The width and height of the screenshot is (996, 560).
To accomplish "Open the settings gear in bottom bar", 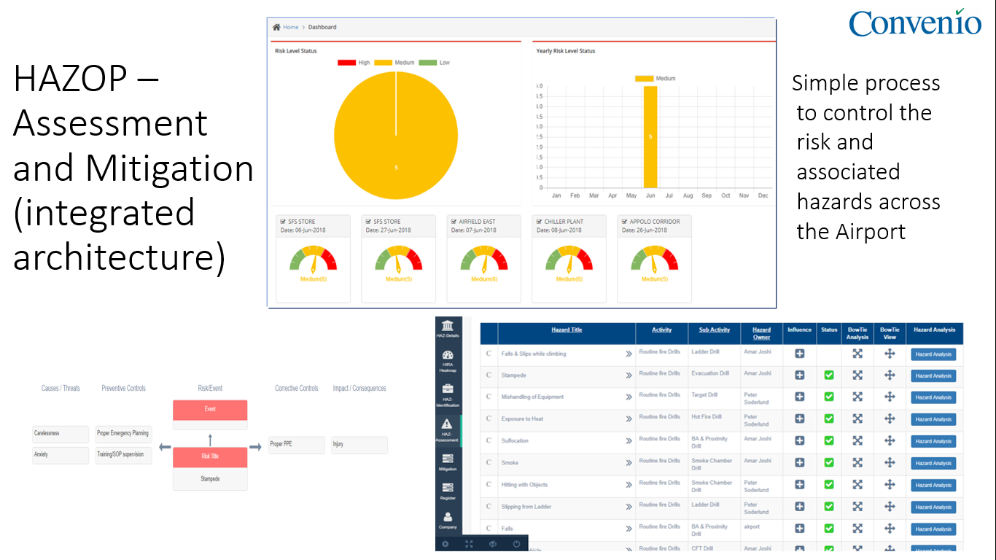I will (x=446, y=544).
